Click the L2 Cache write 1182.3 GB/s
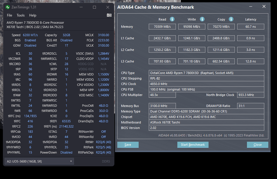 192,50
